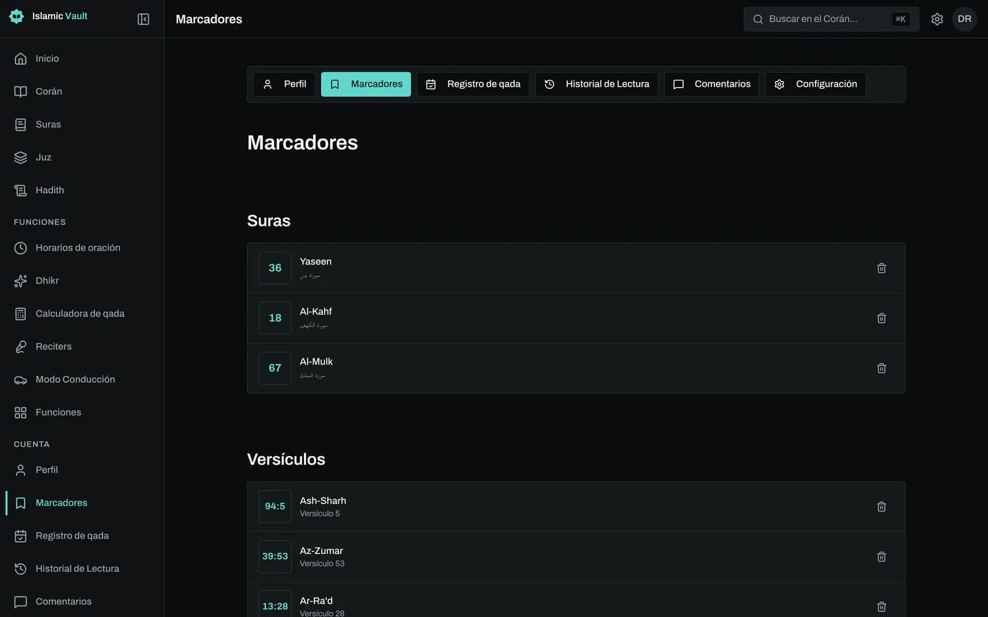This screenshot has height=617, width=988.
Task: Open Corán from the sidebar
Action: click(x=82, y=91)
